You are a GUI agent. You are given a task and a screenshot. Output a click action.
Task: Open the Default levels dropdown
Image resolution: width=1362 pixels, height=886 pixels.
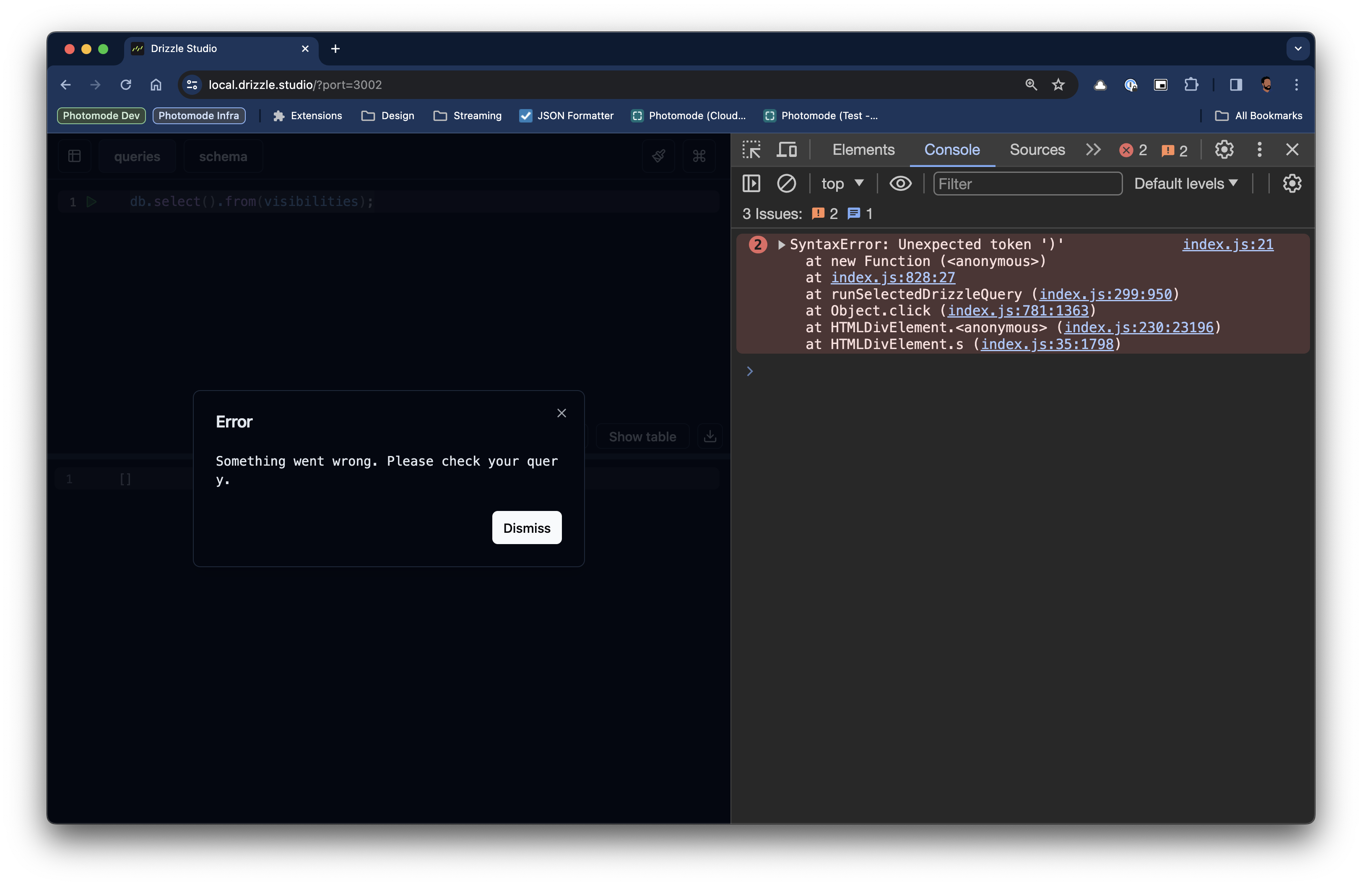point(1186,184)
